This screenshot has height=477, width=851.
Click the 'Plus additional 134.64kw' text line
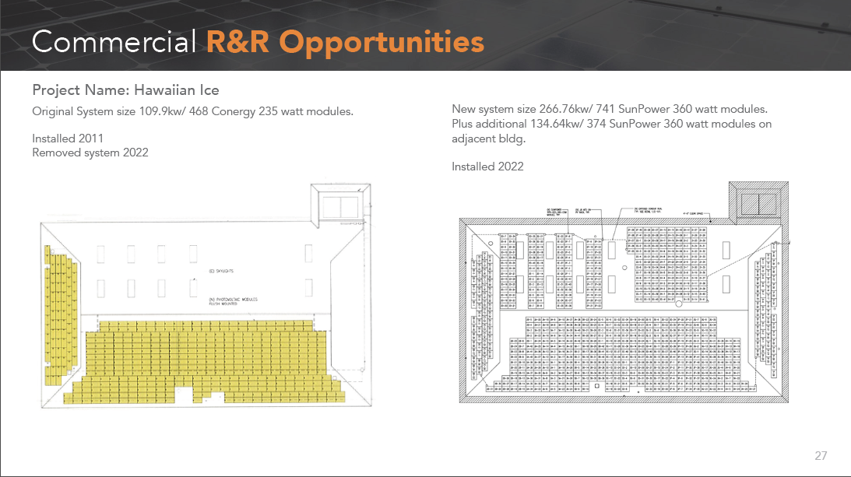coord(611,125)
